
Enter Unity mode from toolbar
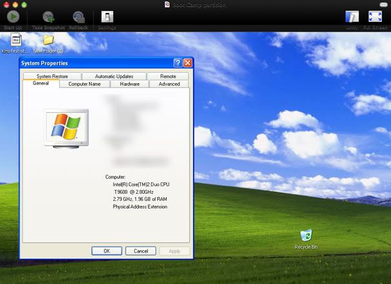[x=352, y=17]
